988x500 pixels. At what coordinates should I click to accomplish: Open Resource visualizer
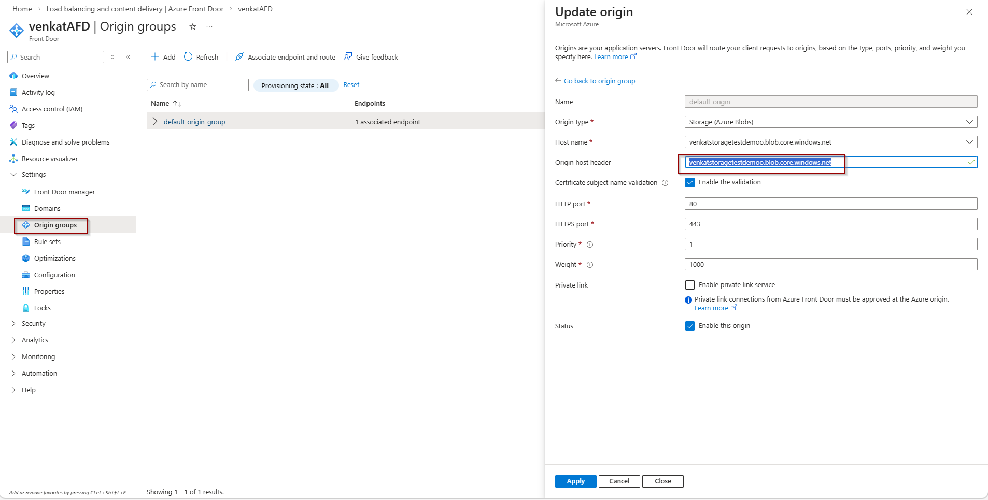(50, 159)
